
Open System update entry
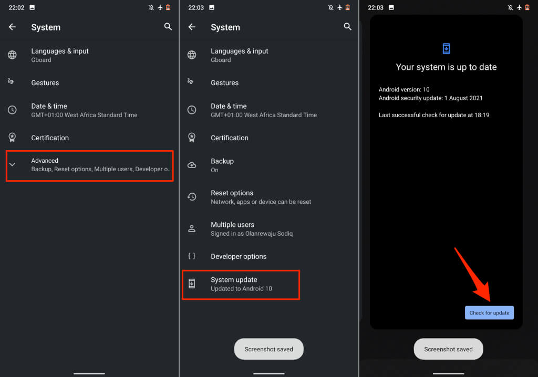point(241,285)
